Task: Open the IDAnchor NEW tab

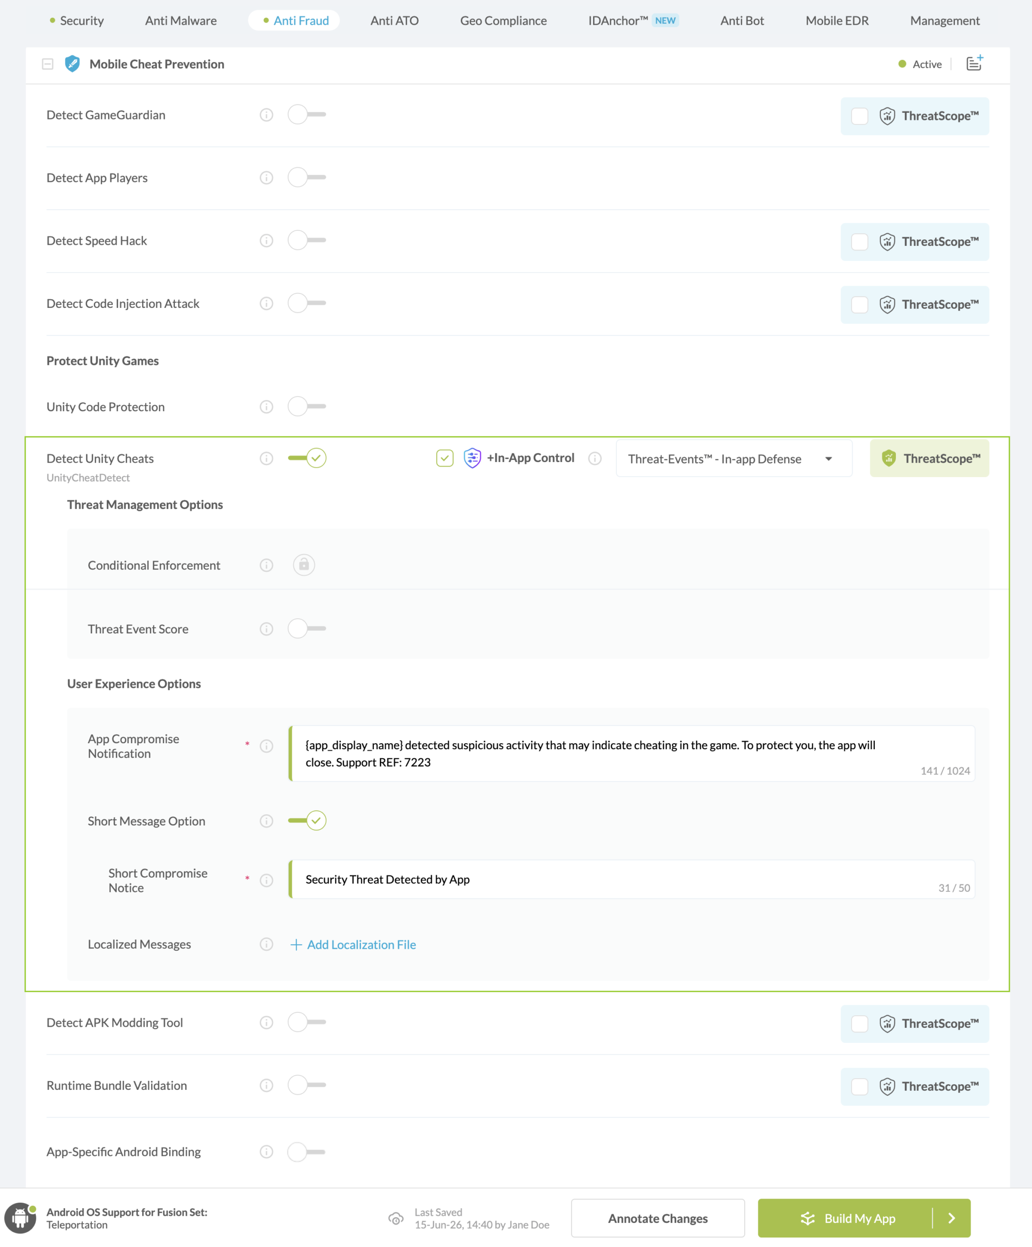Action: pyautogui.click(x=632, y=21)
